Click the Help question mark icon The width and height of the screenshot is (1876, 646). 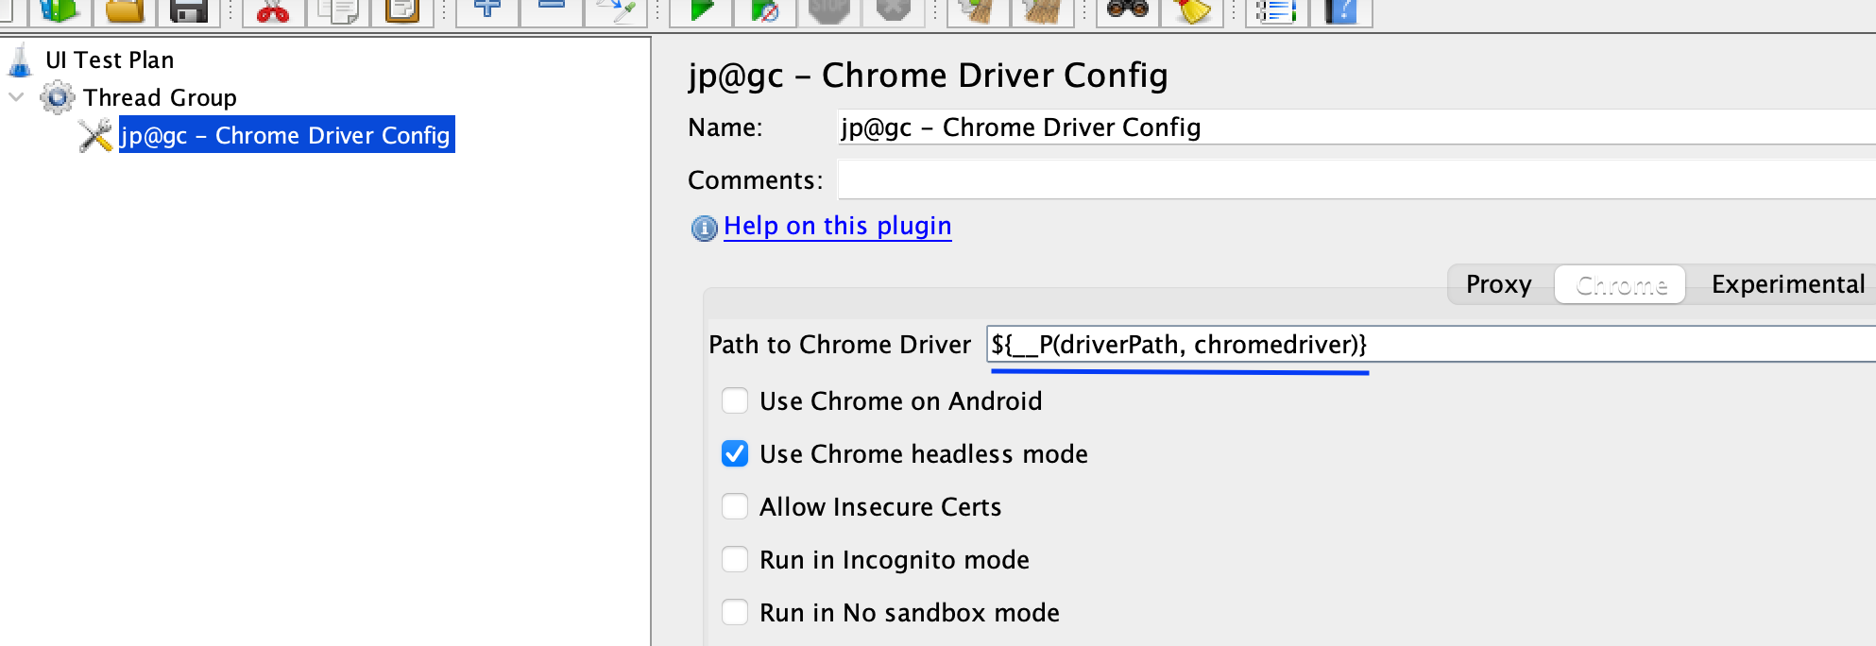coord(1340,10)
